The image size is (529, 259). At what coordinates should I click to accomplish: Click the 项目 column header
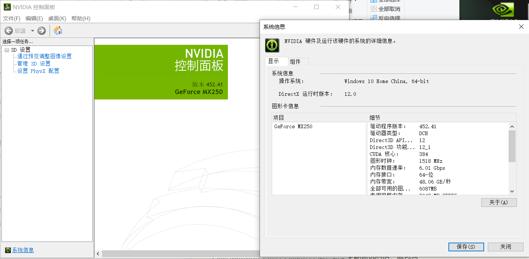pyautogui.click(x=320, y=118)
